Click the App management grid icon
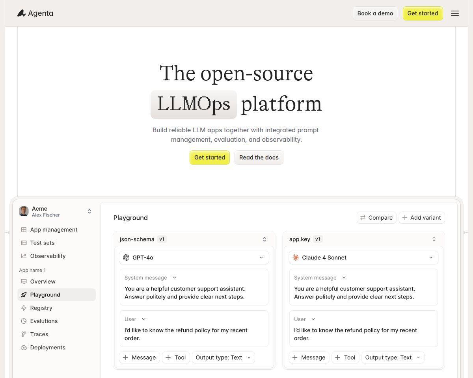This screenshot has height=378, width=473. tap(24, 230)
